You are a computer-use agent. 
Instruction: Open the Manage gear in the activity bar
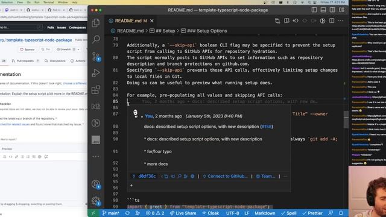tap(96, 201)
